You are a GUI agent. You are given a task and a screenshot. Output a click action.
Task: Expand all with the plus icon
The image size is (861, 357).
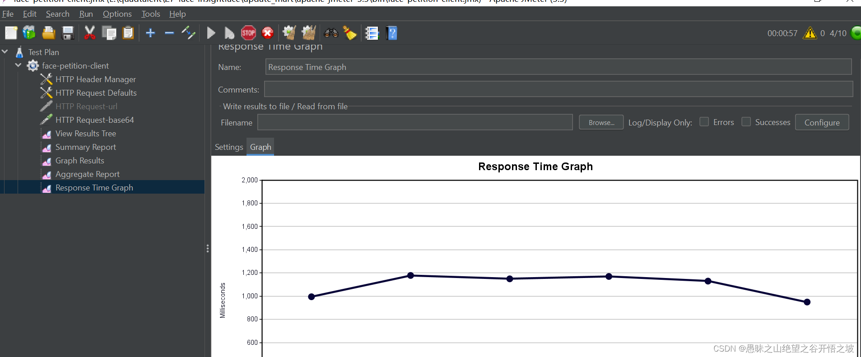click(150, 33)
